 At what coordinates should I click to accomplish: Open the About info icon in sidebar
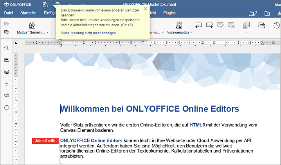click(6, 108)
